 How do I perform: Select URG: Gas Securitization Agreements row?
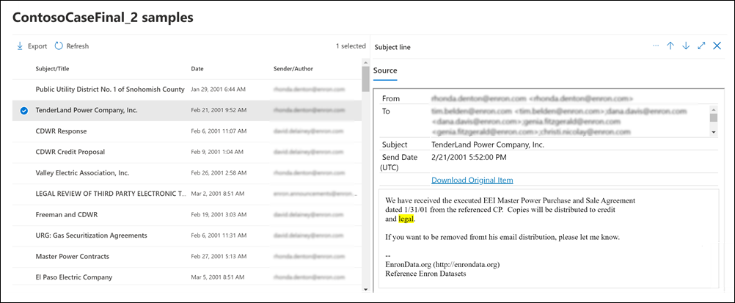(187, 235)
